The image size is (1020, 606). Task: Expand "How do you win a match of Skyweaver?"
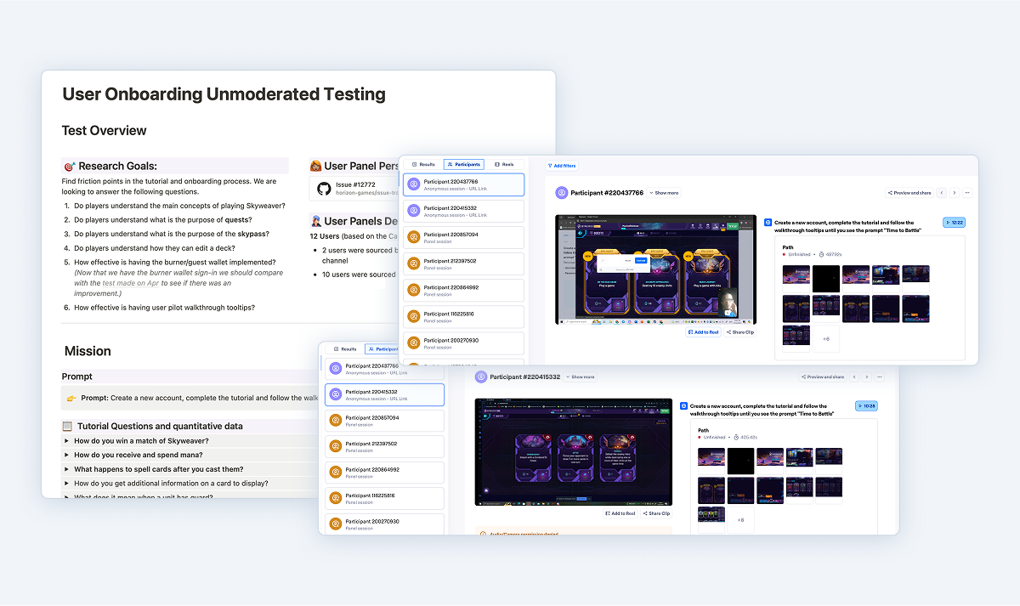point(67,441)
